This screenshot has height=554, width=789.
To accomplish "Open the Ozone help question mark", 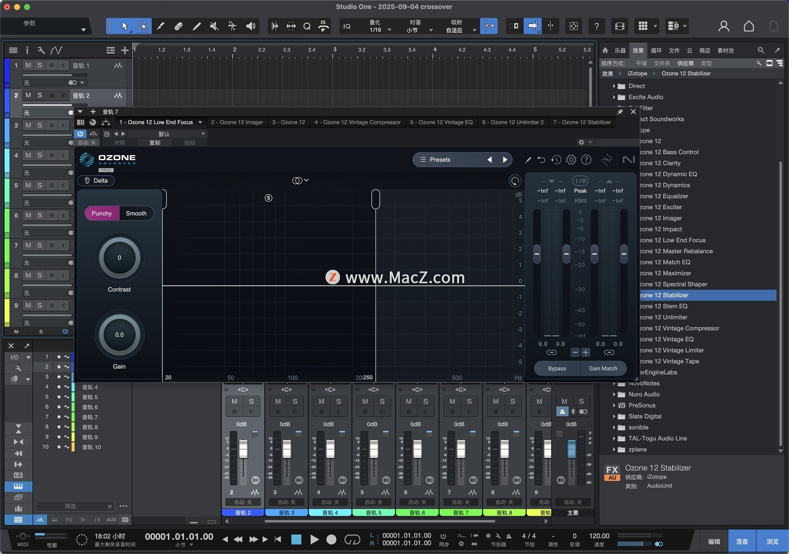I will (x=586, y=160).
